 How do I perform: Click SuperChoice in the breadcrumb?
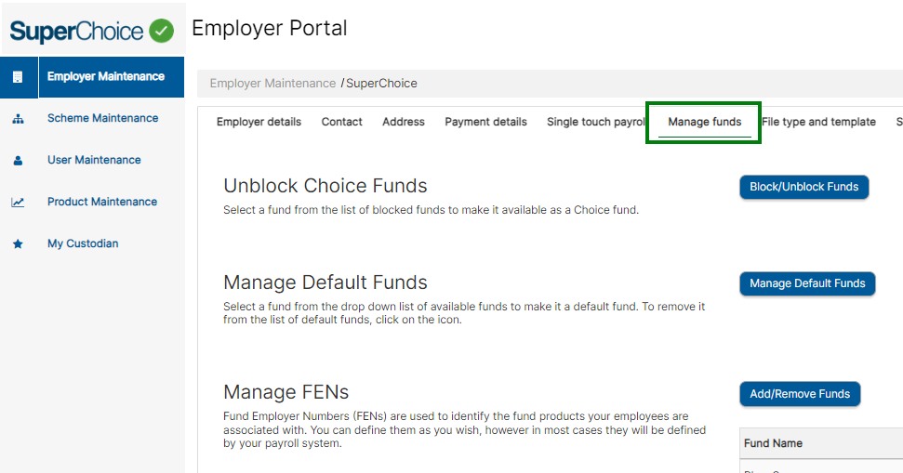click(381, 84)
